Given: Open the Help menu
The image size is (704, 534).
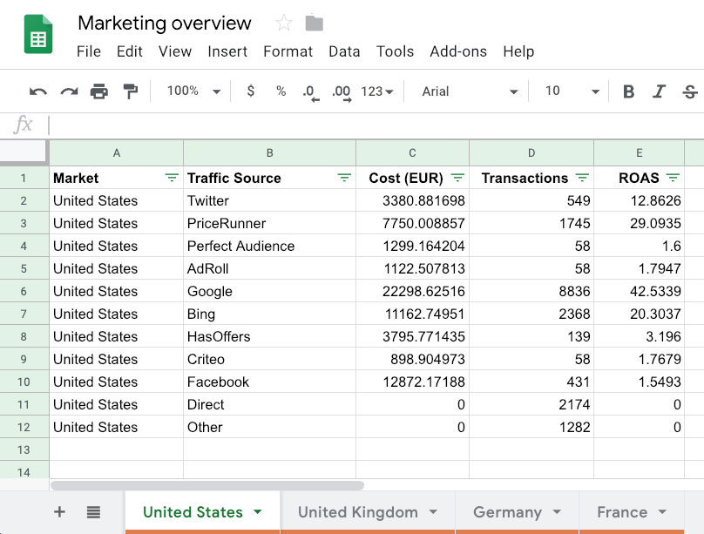Looking at the screenshot, I should pyautogui.click(x=518, y=51).
